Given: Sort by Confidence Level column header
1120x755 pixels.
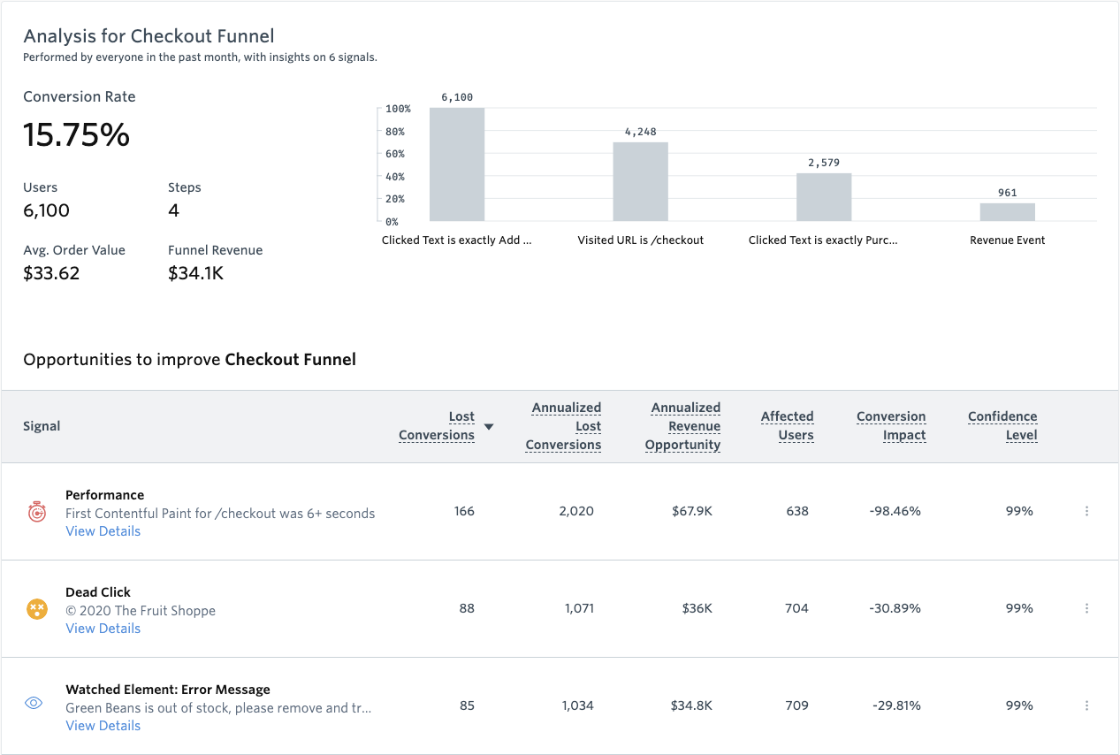Looking at the screenshot, I should click(1002, 426).
